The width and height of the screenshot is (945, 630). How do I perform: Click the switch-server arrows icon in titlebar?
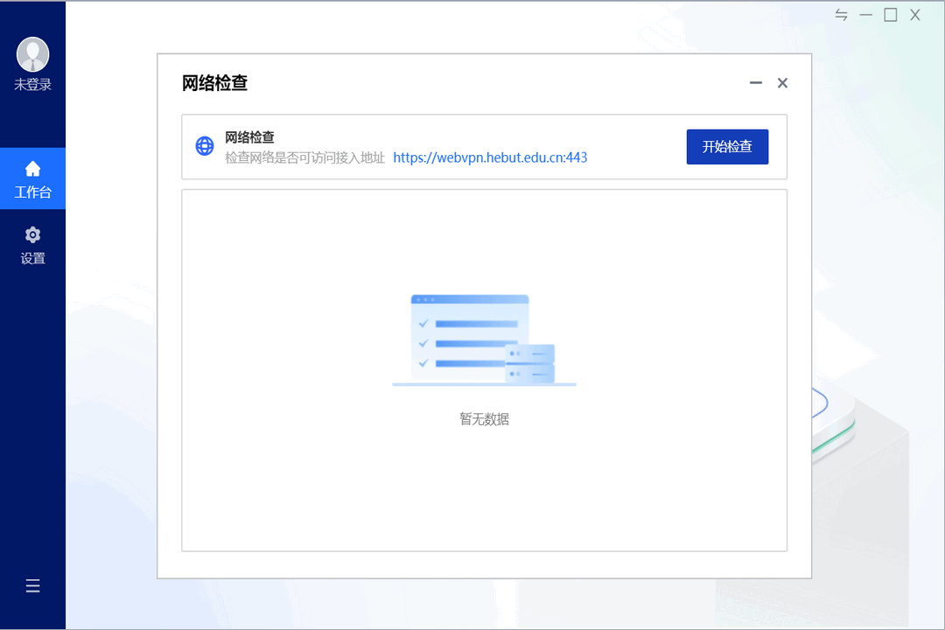tap(841, 15)
